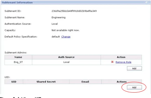This screenshot has width=151, height=98.
Task: Click the Change policy specification link
Action: [x=66, y=37]
